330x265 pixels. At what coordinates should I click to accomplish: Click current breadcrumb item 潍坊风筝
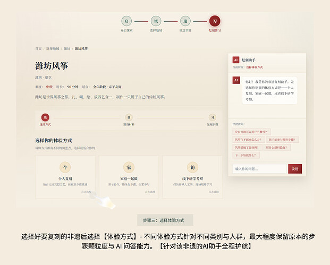[x=81, y=48]
